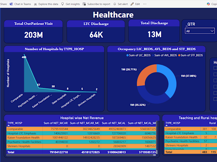Screen dimensions: 217x162
Task: Click the Total 45181272825 value
Action: click(90, 152)
